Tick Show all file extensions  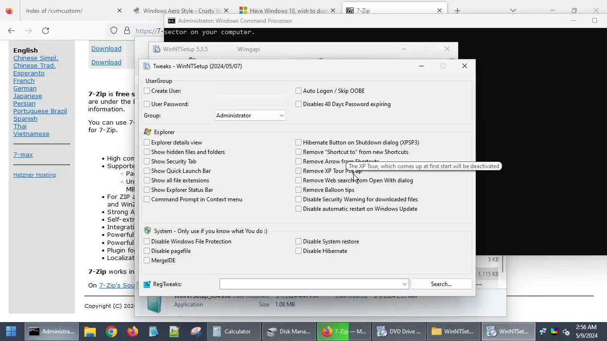point(147,180)
